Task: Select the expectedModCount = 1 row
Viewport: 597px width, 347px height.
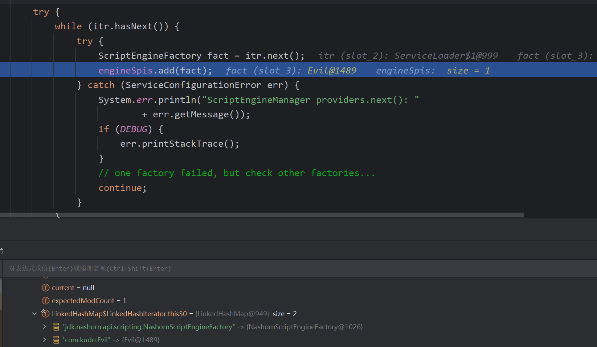Action: click(89, 301)
